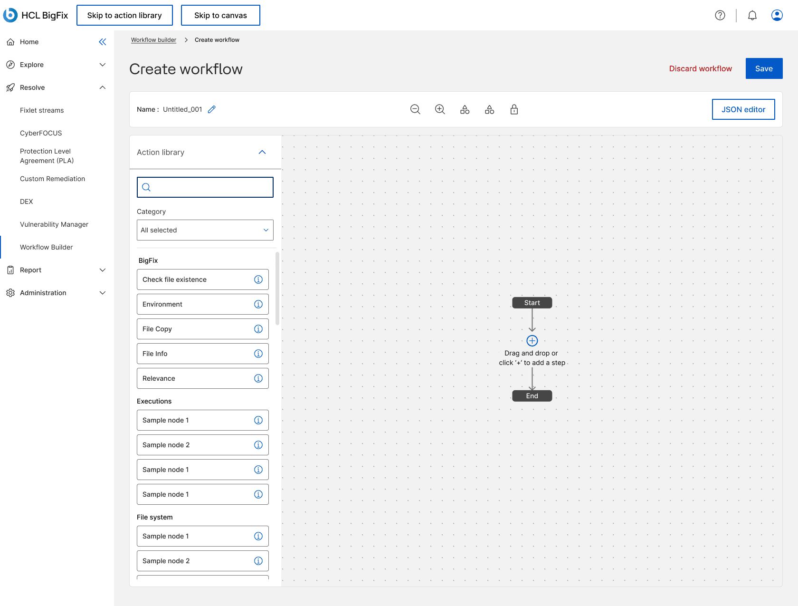Click the Administration gear icon
This screenshot has height=606, width=798.
tap(10, 293)
